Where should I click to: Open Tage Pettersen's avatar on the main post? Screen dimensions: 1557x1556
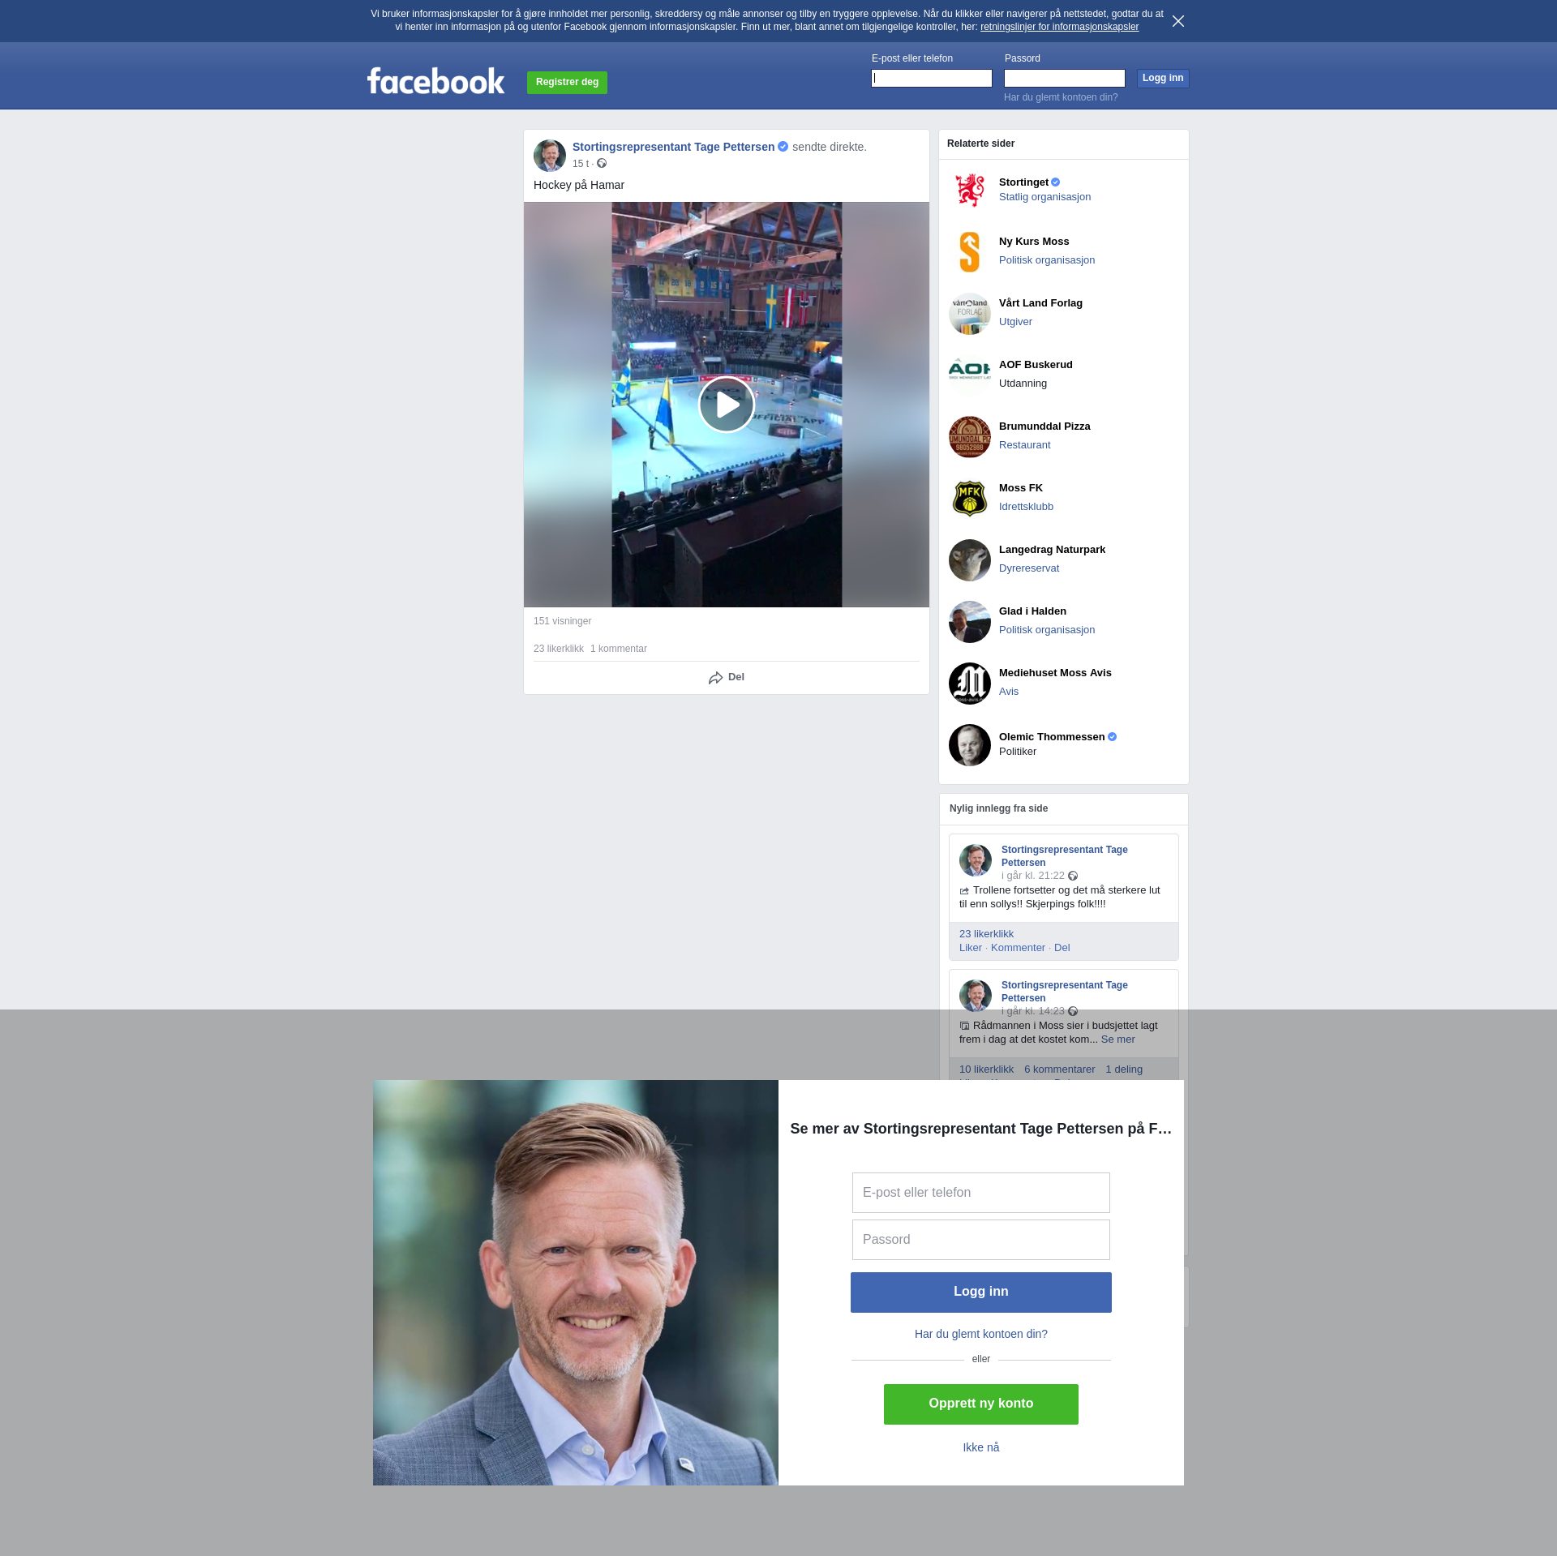[x=550, y=156]
